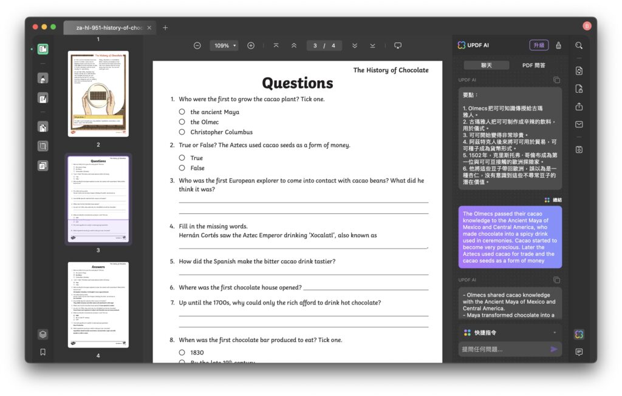Screen dimensions: 622x396
Task: Open a new tab with plus button
Action: tap(165, 28)
